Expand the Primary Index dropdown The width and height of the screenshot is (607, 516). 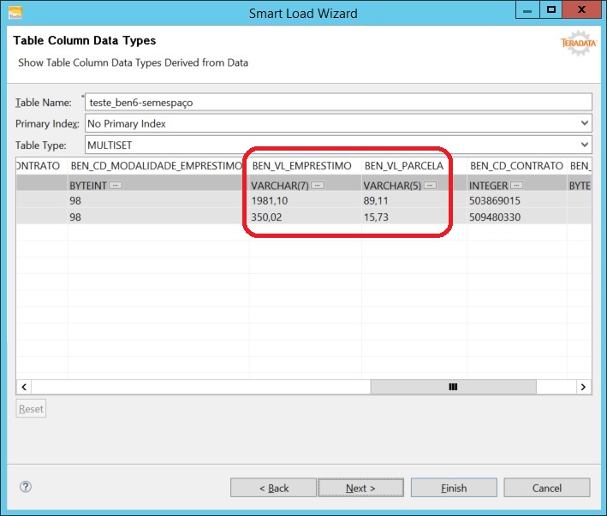584,123
